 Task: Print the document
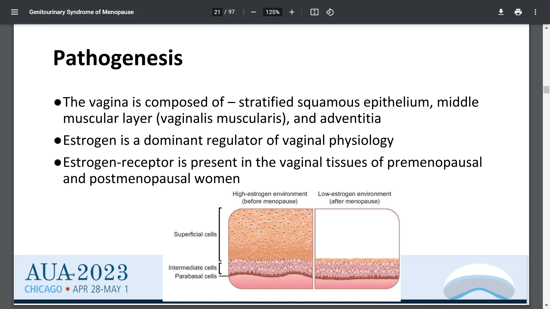click(518, 12)
